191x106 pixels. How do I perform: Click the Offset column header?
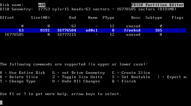click(7, 18)
